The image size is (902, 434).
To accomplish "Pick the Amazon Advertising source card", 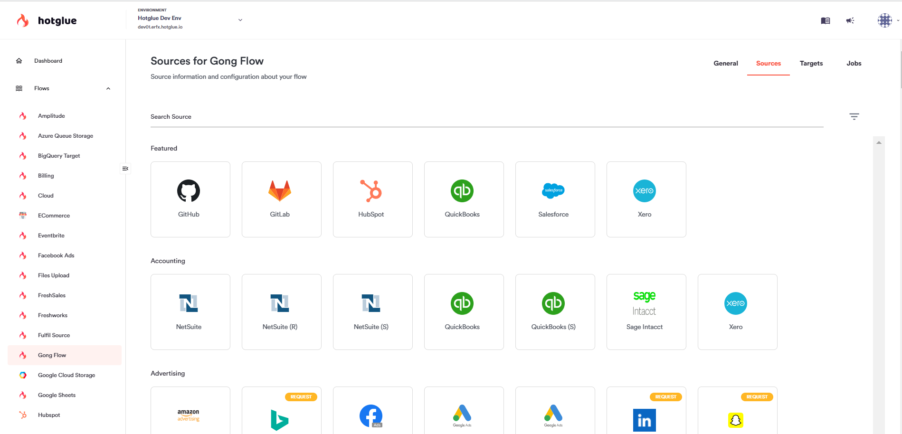I will coord(190,411).
